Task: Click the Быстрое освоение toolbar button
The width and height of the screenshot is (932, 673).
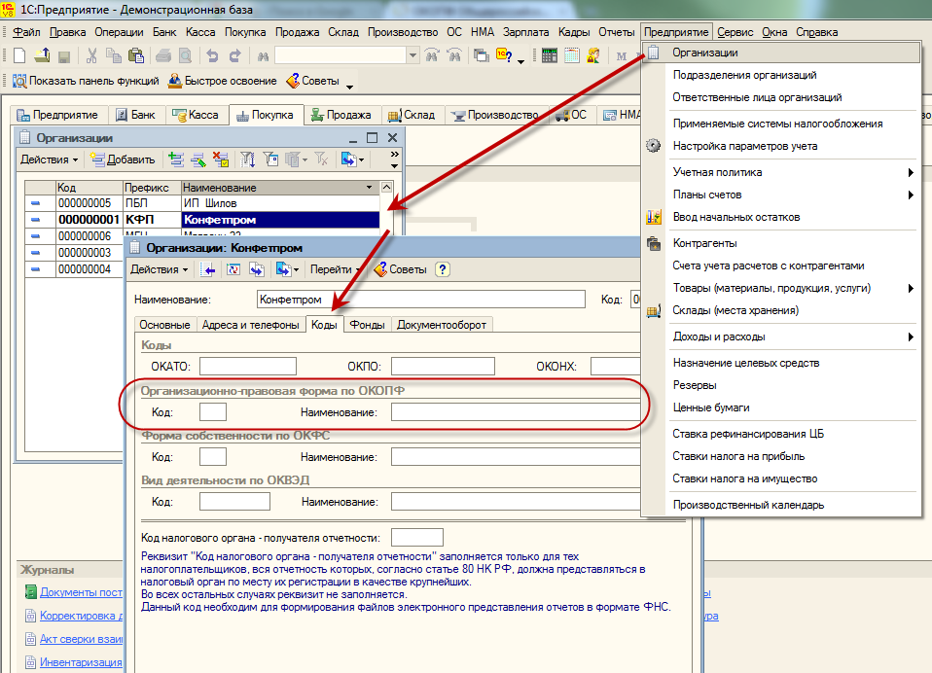Action: [x=220, y=81]
